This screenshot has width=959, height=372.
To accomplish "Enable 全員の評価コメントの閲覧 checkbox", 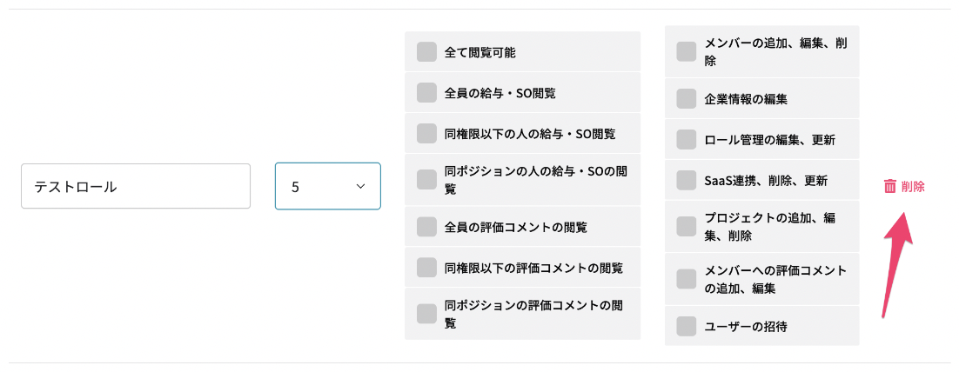I will click(x=426, y=227).
